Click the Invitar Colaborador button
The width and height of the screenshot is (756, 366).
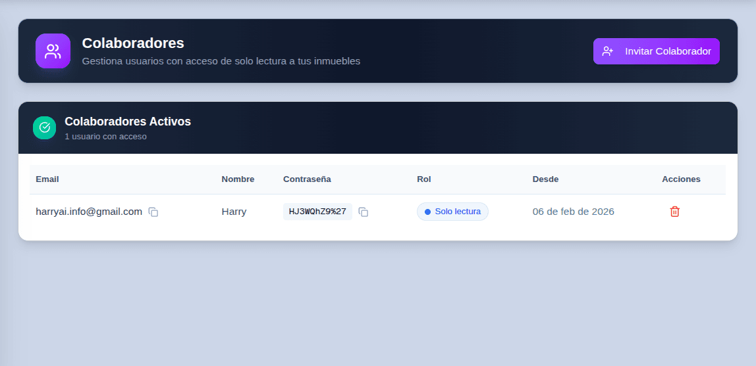click(x=656, y=51)
